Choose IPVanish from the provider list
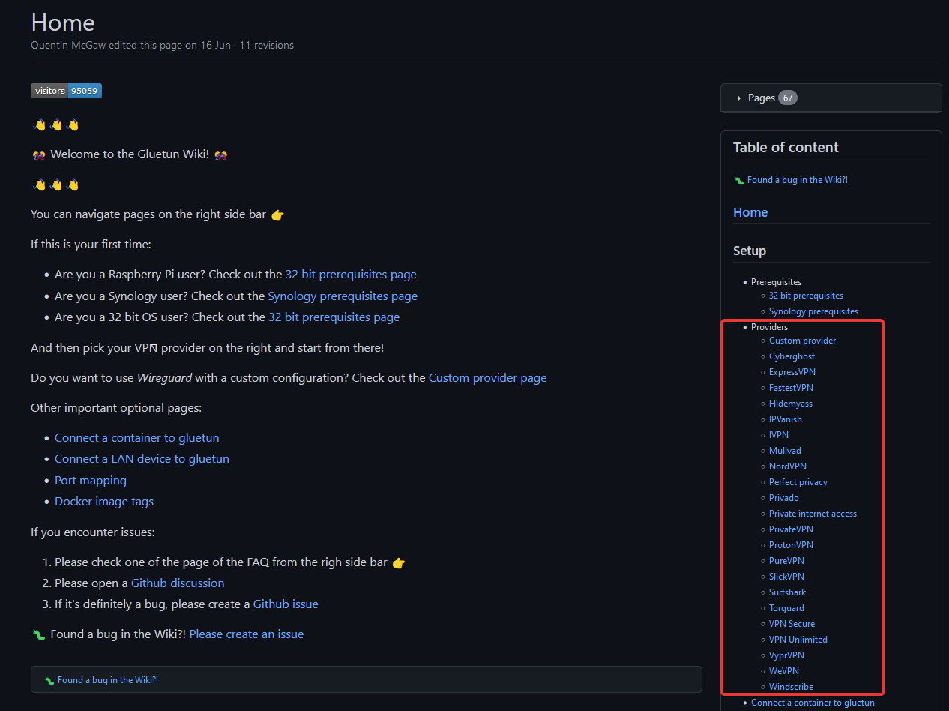Image resolution: width=949 pixels, height=711 pixels. (786, 419)
